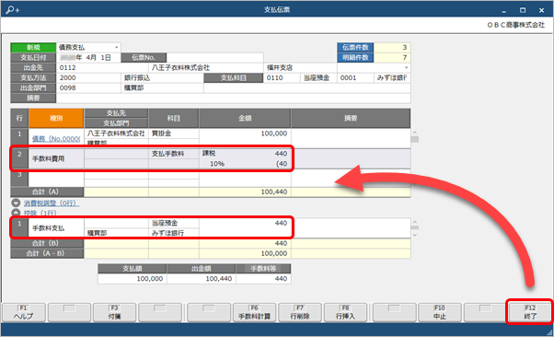Click row number 3 header in detail grid
The image size is (554, 337).
point(19,179)
